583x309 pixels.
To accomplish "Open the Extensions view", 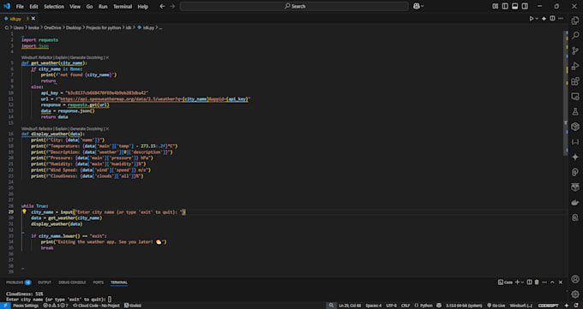I will click(x=575, y=81).
